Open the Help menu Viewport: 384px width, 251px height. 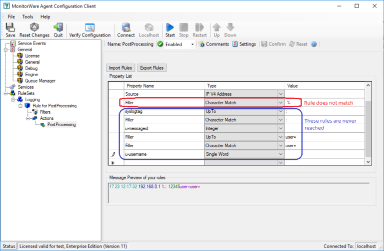coord(45,17)
